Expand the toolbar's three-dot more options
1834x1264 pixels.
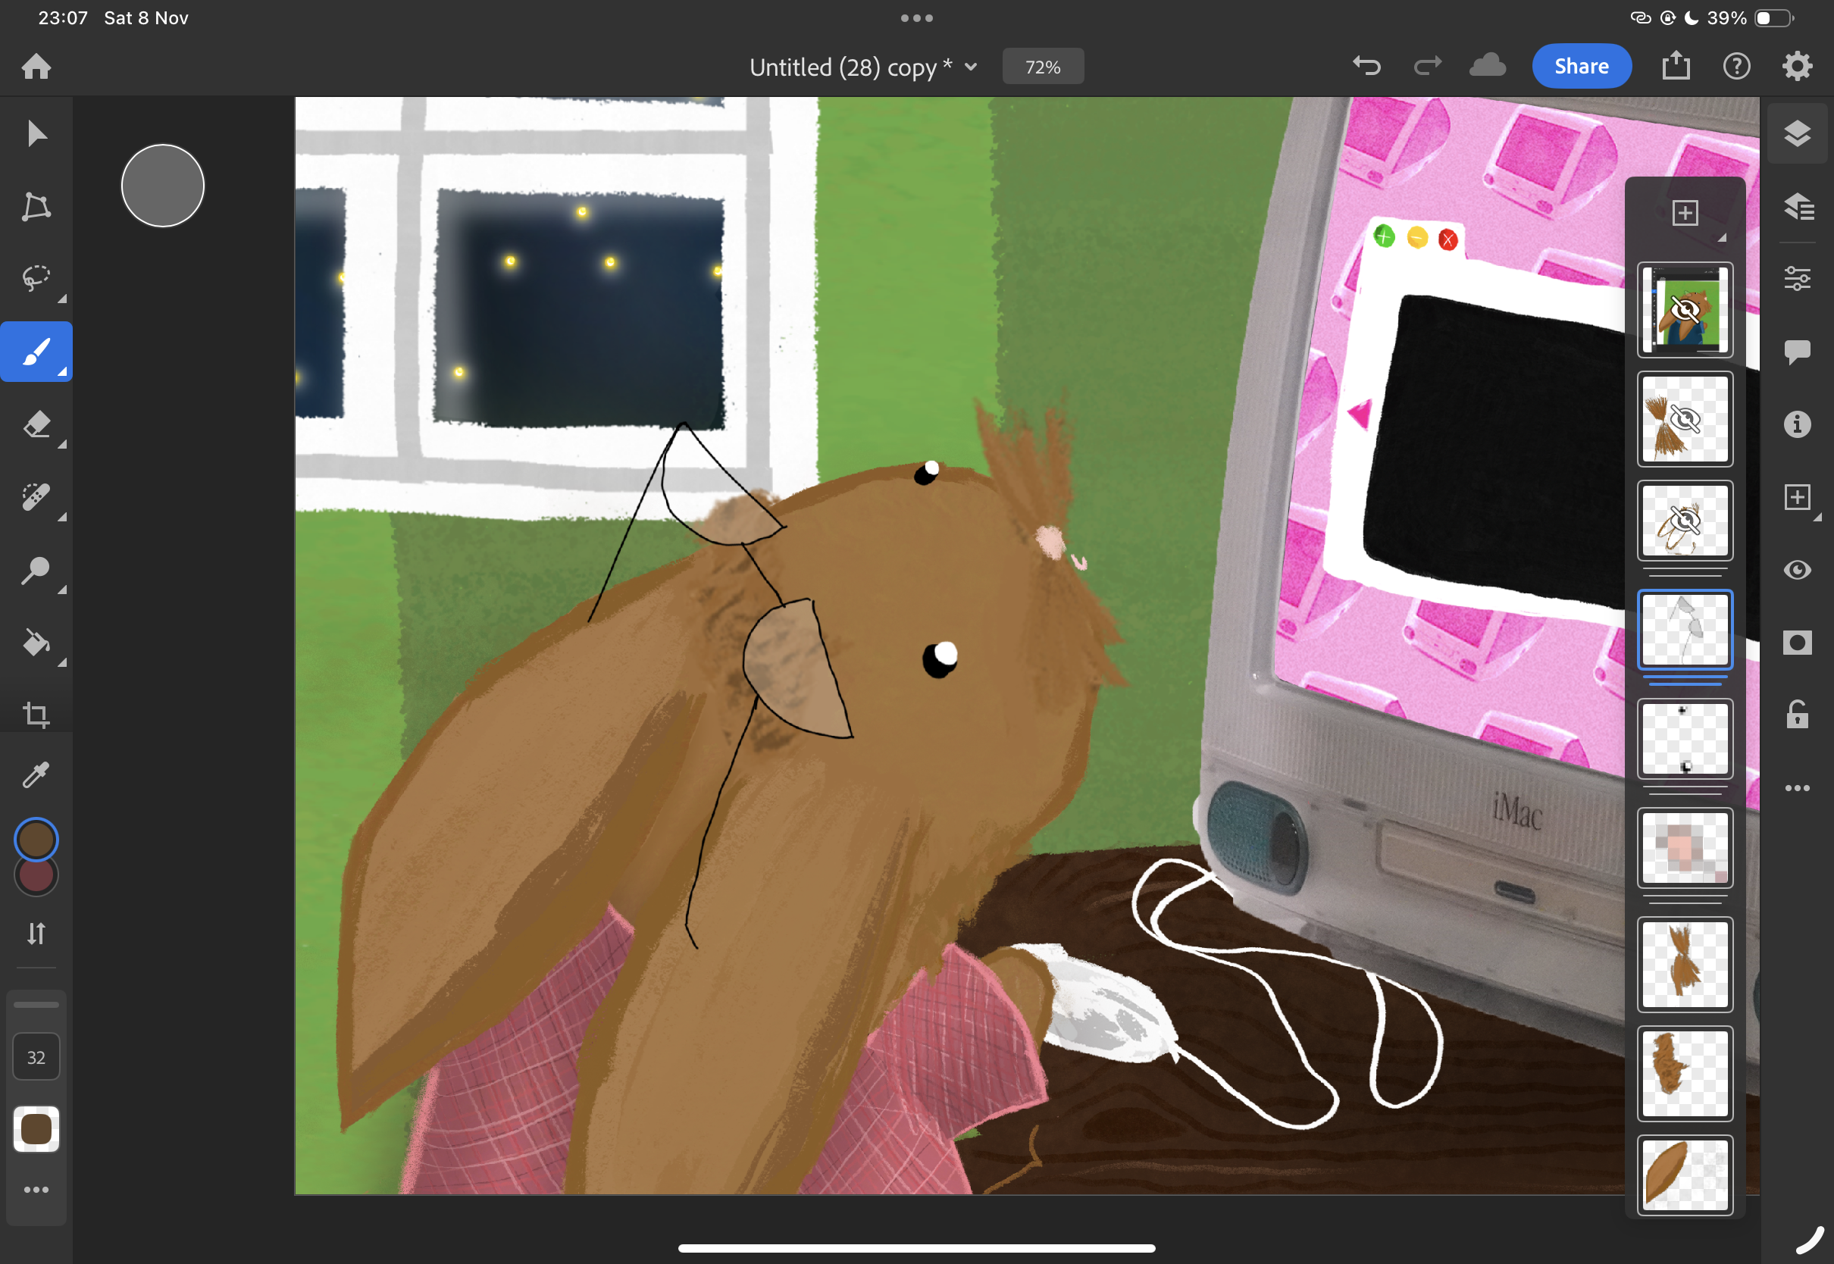[36, 1190]
